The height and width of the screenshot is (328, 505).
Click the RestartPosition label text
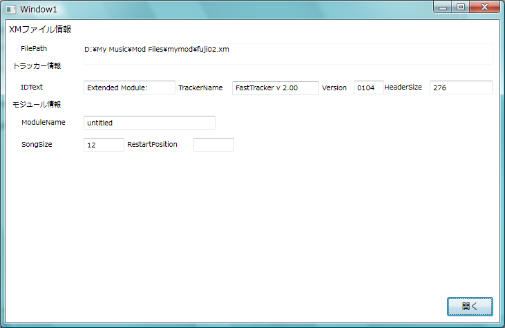pyautogui.click(x=152, y=145)
